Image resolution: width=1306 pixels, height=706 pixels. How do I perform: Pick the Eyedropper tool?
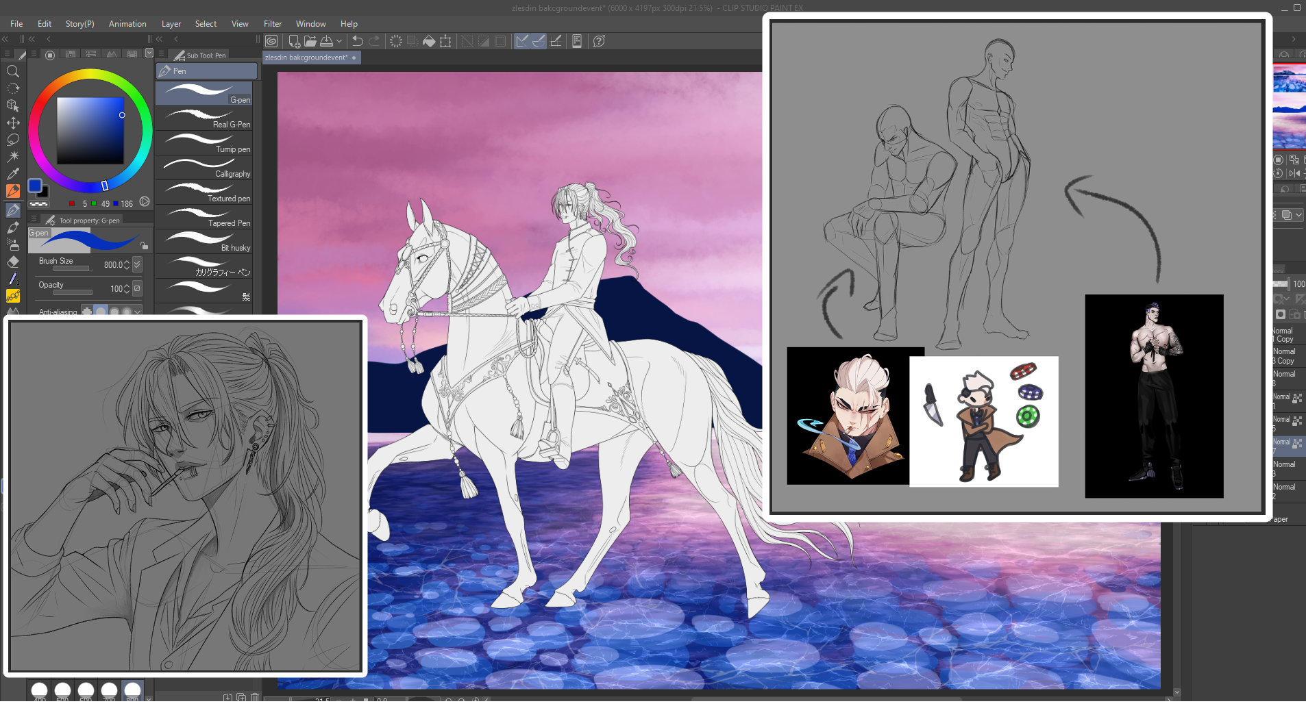(x=13, y=174)
